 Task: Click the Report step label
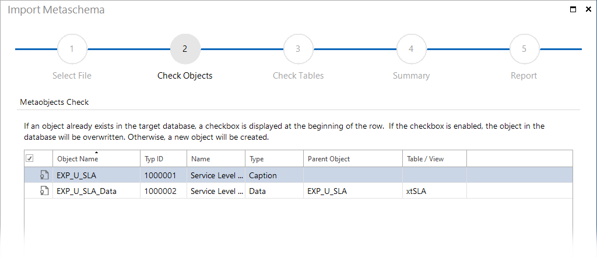(524, 76)
